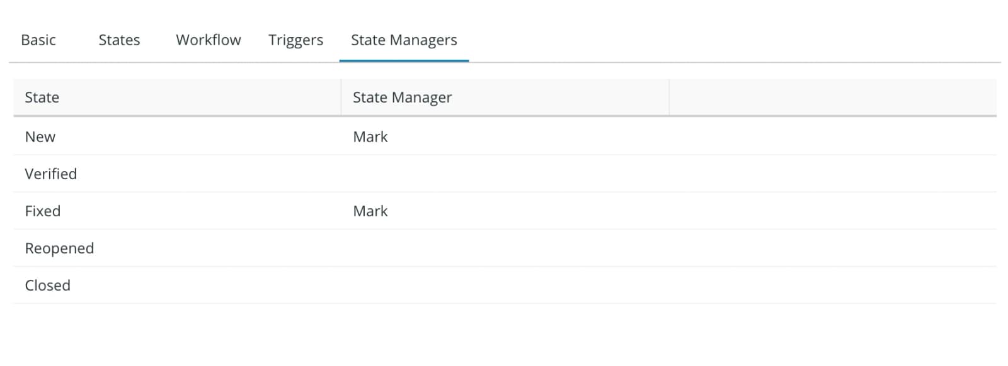1008x366 pixels.
Task: Click the third column cell in New row
Action: (x=833, y=136)
